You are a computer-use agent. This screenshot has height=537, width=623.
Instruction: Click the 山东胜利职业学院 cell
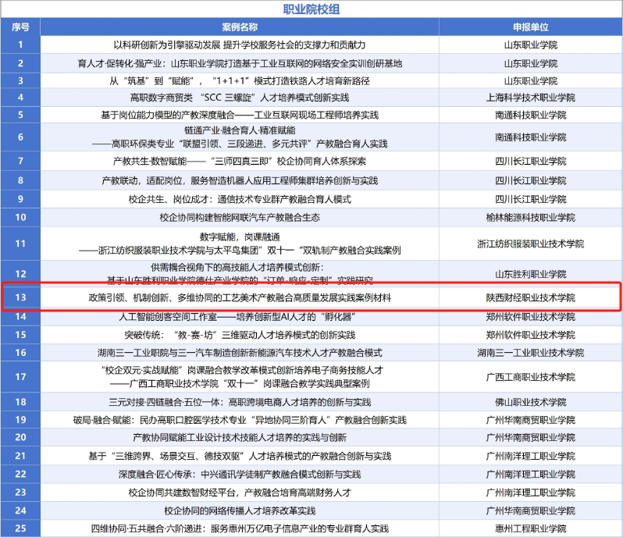pos(530,273)
